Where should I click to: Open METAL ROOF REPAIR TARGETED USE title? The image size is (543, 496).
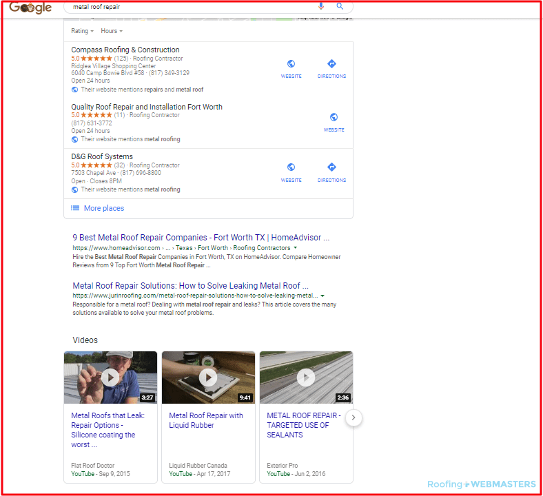coord(304,425)
